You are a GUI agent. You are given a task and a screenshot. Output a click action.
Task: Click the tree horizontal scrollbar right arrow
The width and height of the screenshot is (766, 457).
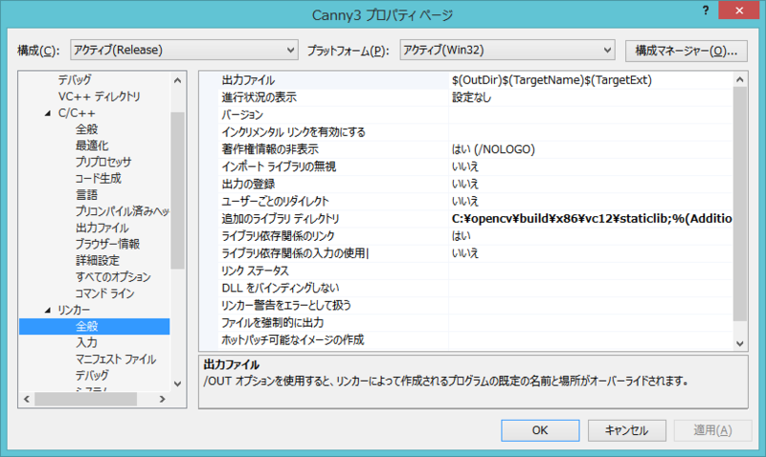tap(162, 399)
